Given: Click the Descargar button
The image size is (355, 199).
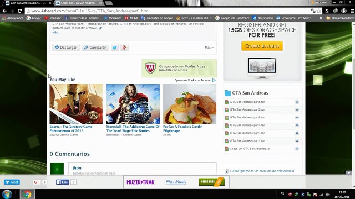Looking at the screenshot, I should 66,48.
